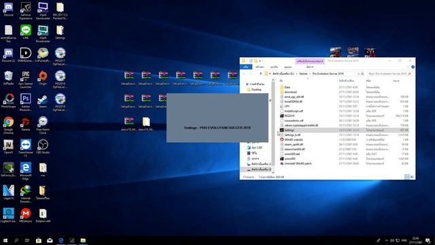Image resolution: width=435 pixels, height=245 pixels.
Task: Open Mail app from the taskbar
Action: point(50,240)
